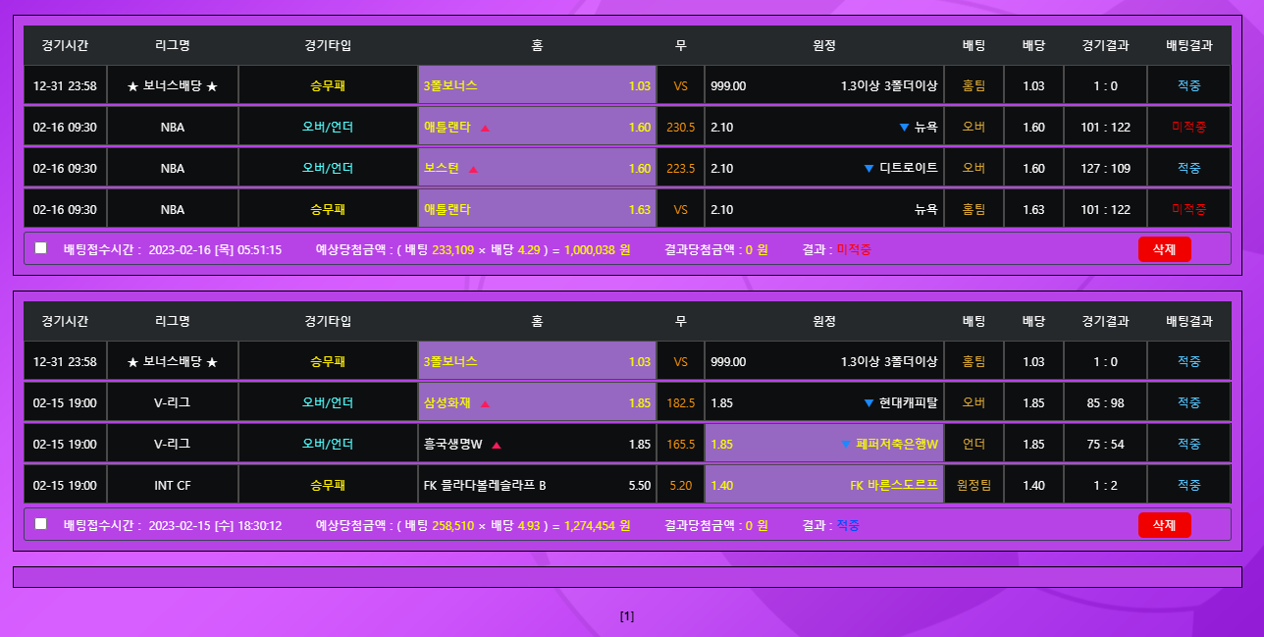The width and height of the screenshot is (1264, 637).
Task: Click the blue down arrow beside 뉴욕
Action: (x=904, y=128)
